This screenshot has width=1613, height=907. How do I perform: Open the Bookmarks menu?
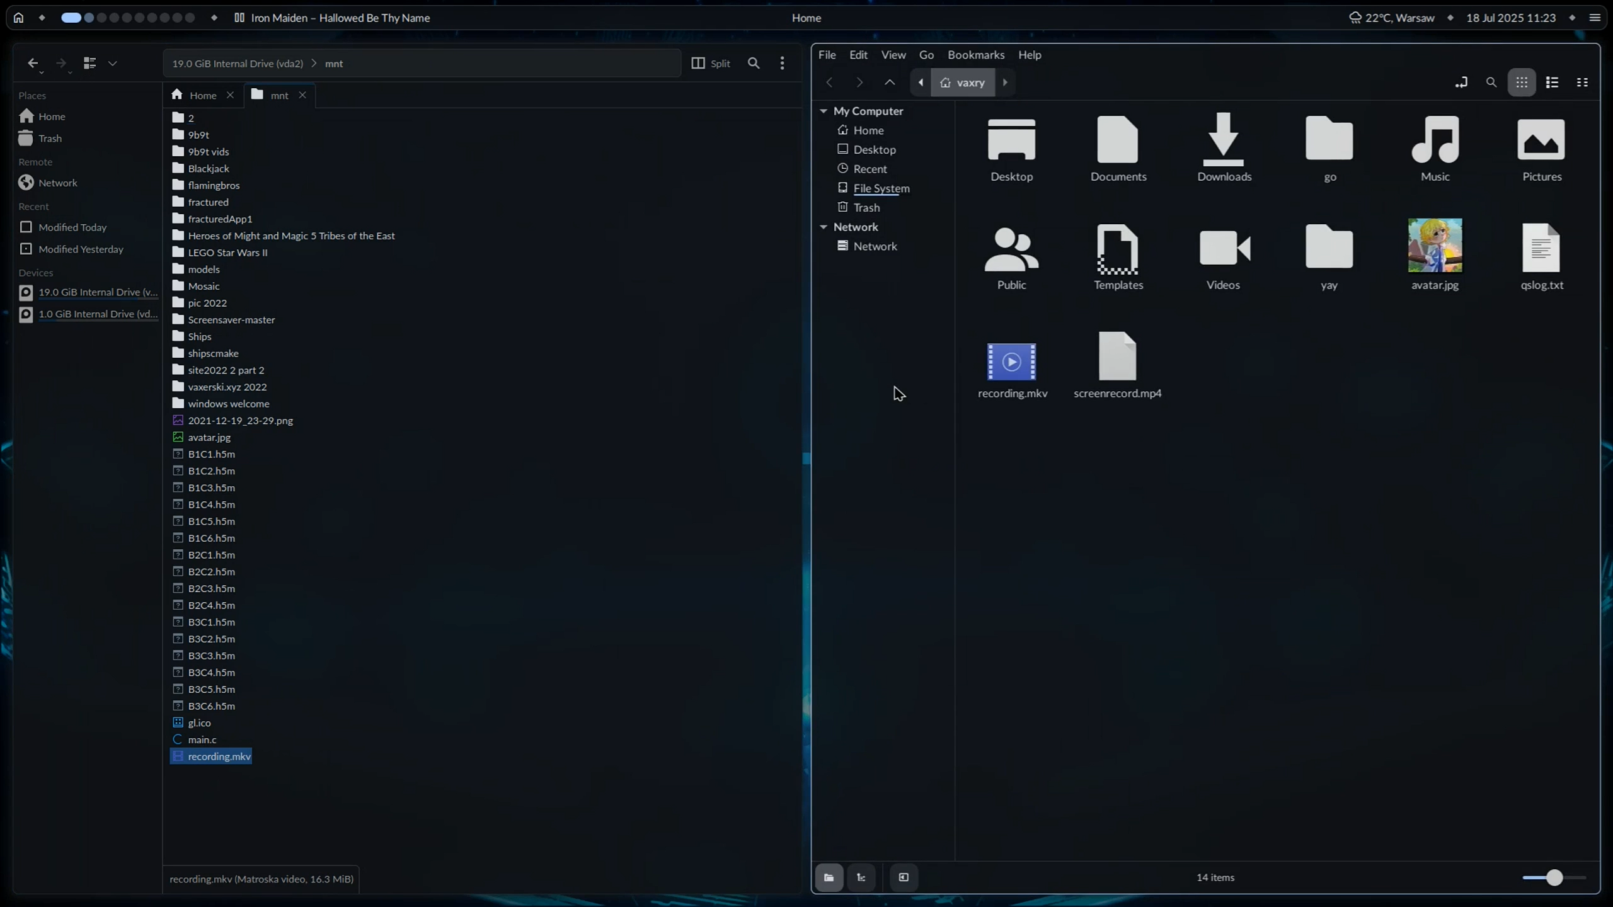coord(975,55)
